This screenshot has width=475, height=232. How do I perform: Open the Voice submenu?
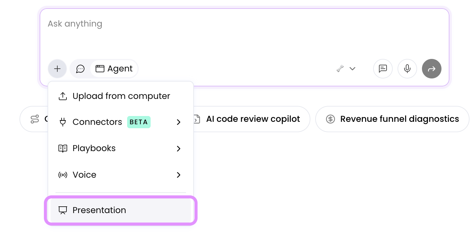pyautogui.click(x=84, y=175)
